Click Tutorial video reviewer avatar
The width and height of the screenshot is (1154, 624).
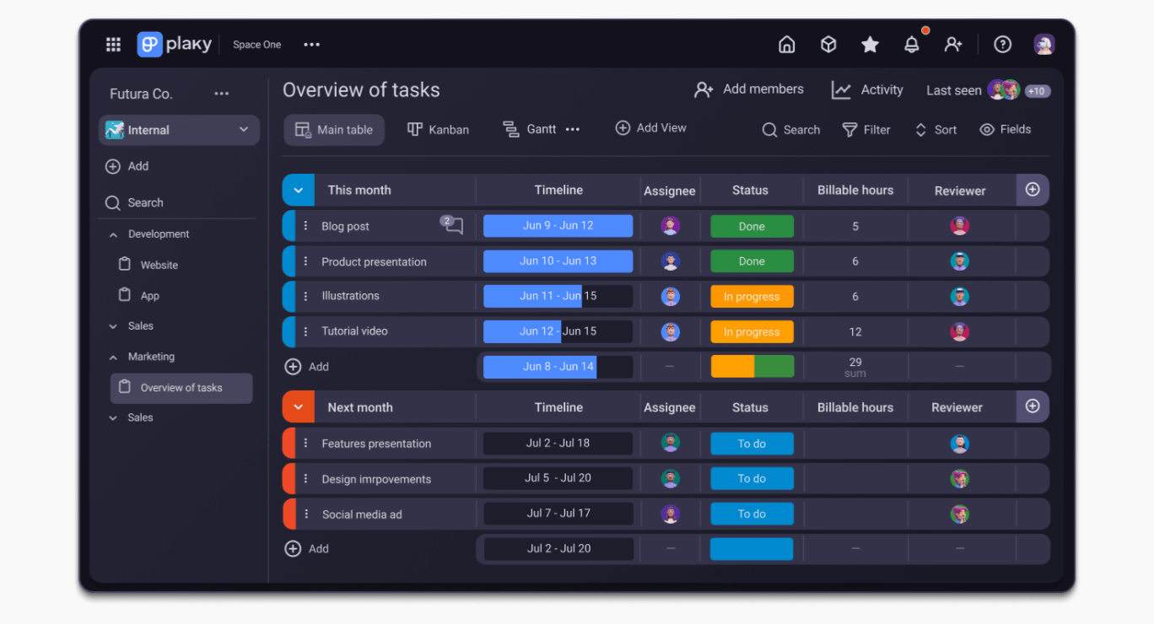click(x=959, y=331)
